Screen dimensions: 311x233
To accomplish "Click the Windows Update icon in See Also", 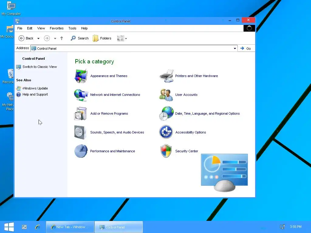I will (19, 88).
